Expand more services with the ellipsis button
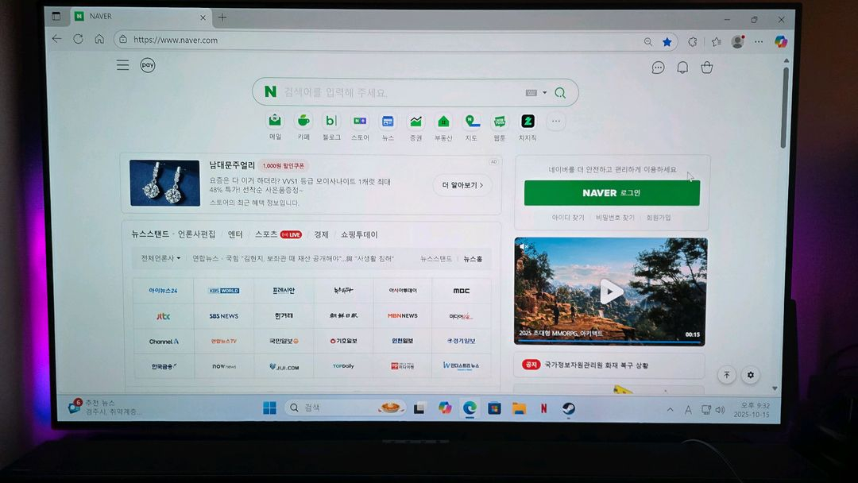 point(555,121)
